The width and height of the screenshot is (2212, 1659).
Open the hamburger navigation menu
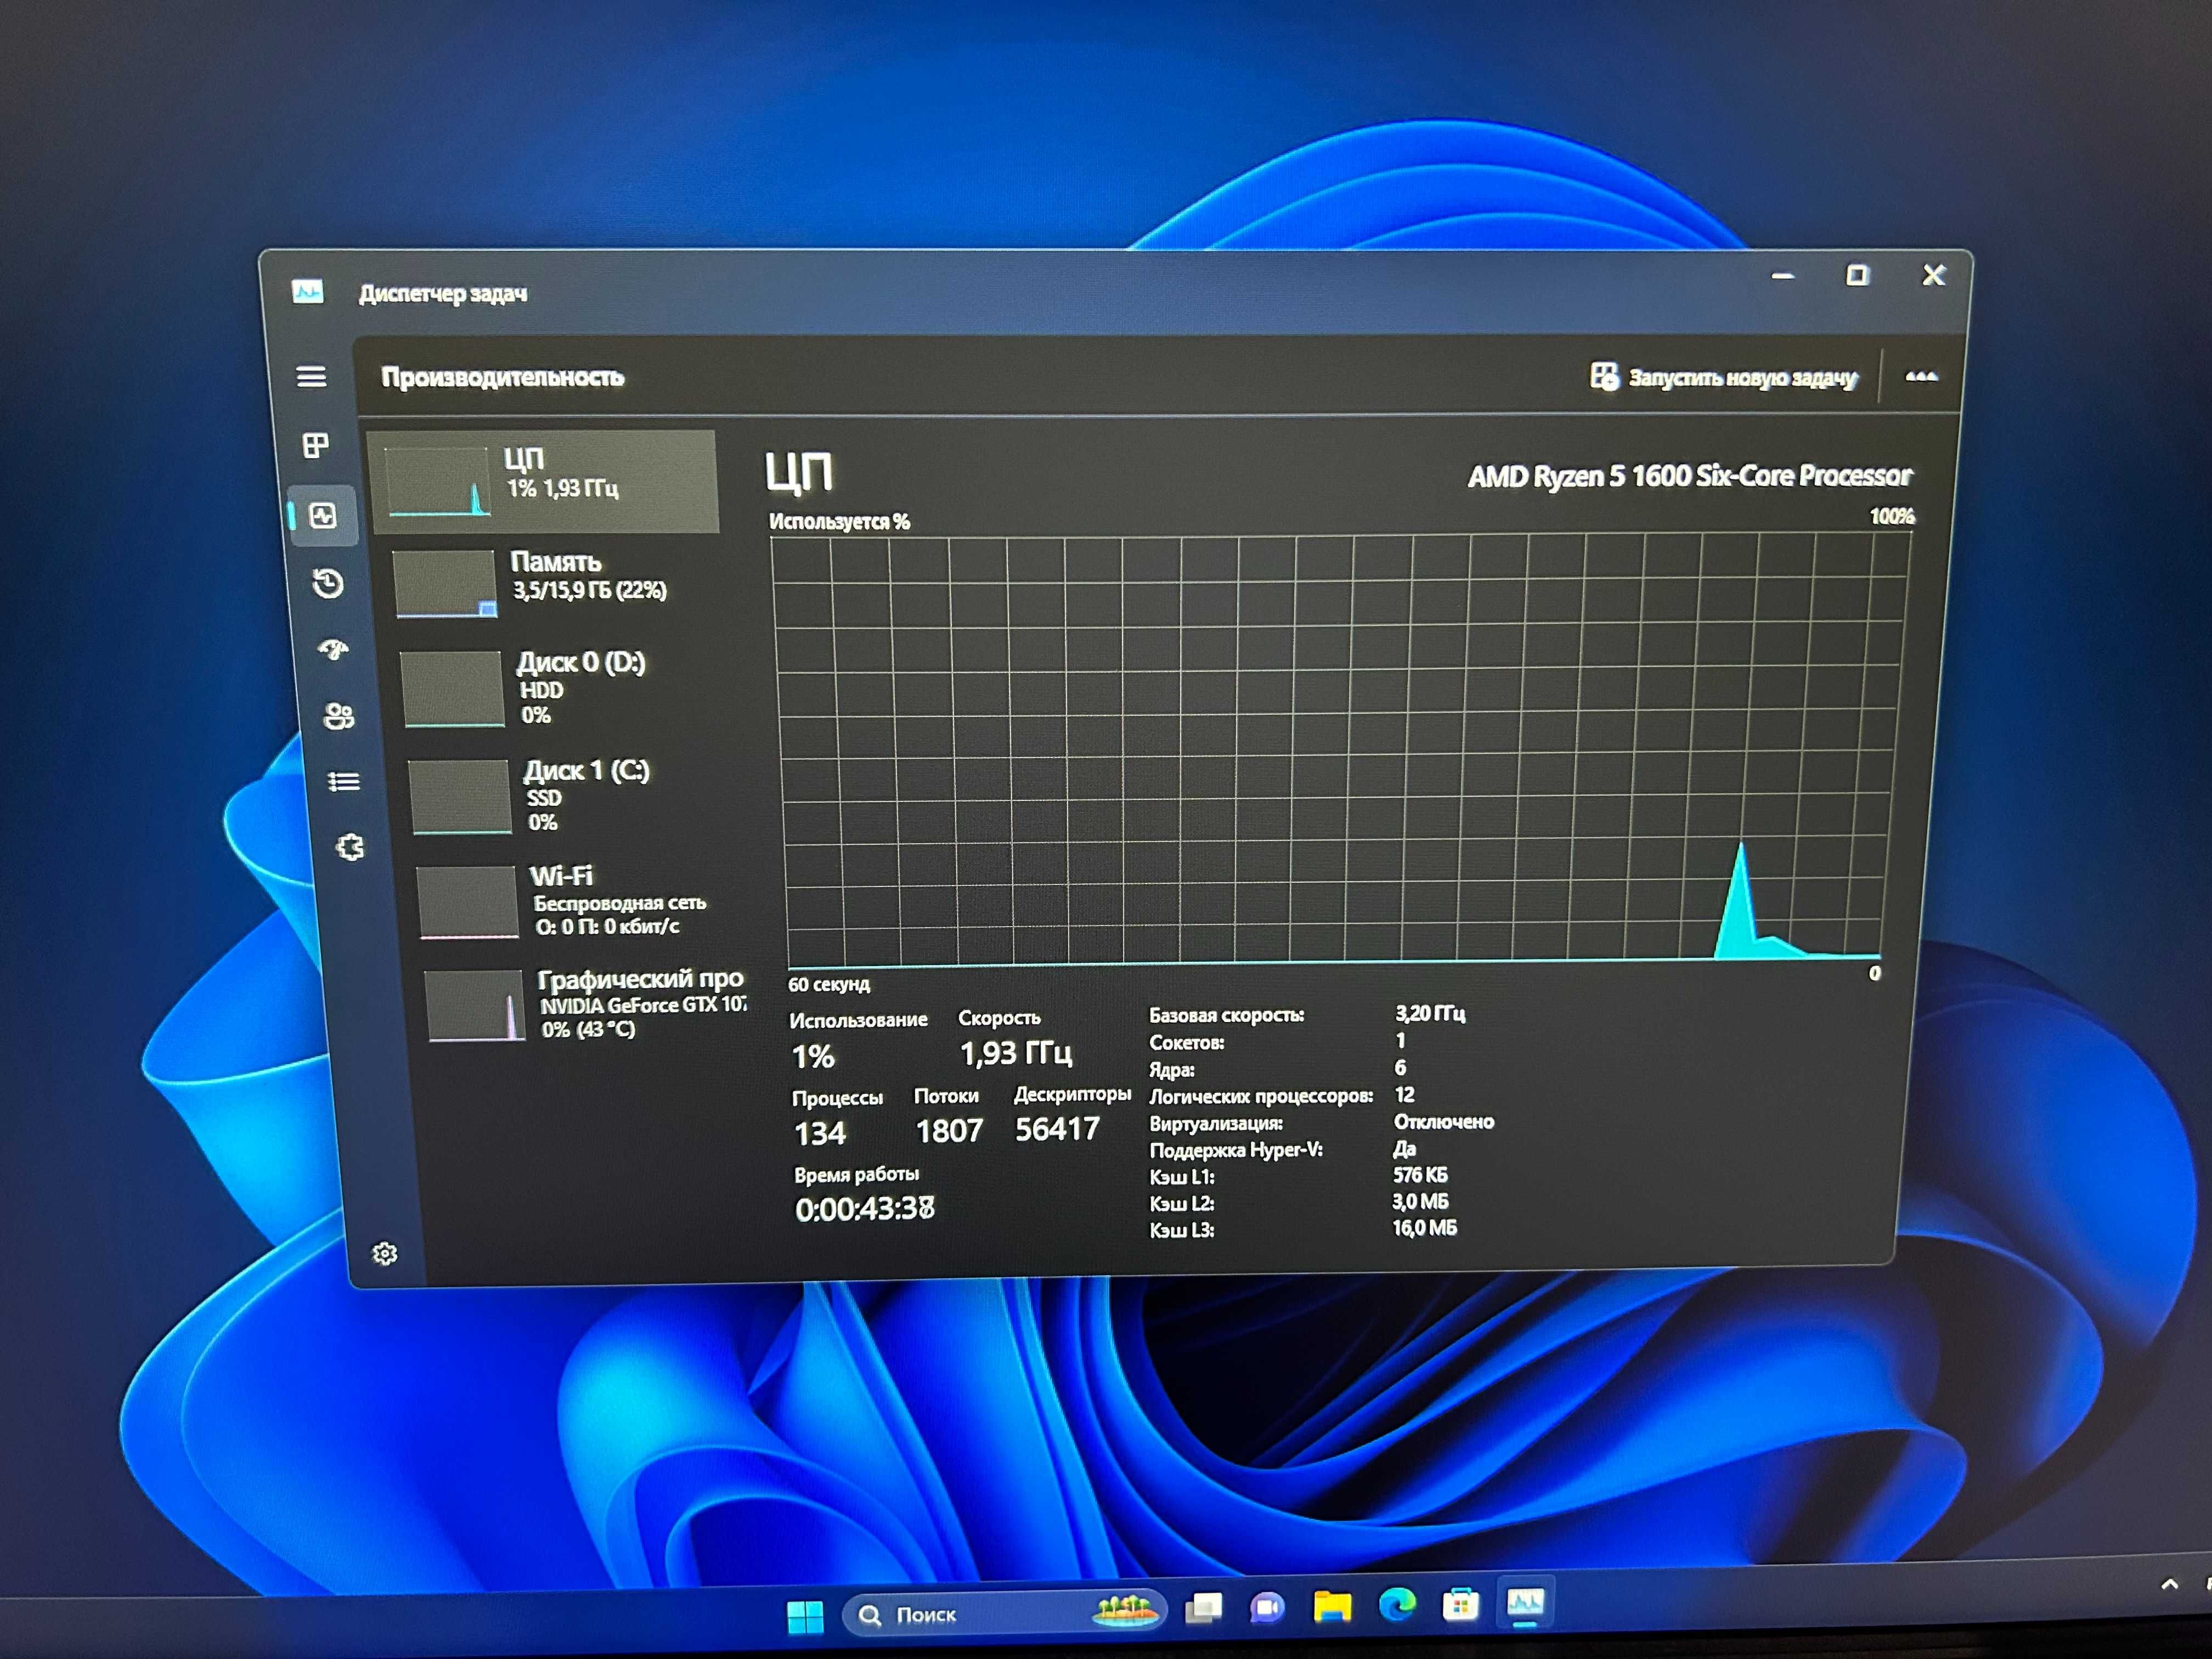311,376
